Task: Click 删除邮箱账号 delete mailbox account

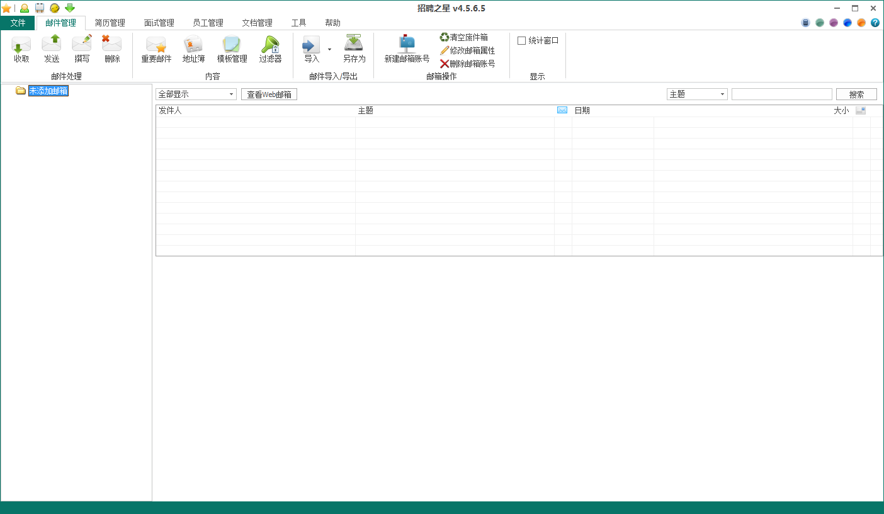Action: pos(468,64)
